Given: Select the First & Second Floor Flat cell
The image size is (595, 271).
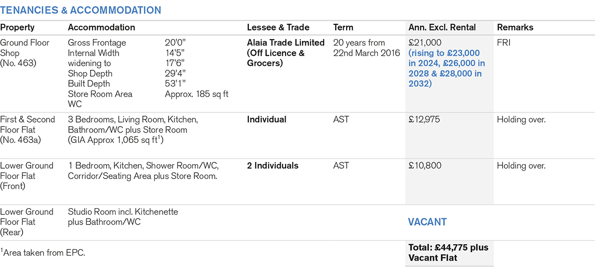Looking at the screenshot, I should (27, 130).
